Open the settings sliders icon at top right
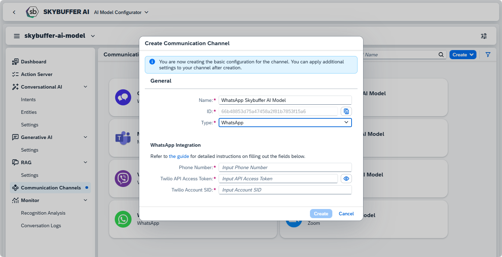This screenshot has width=502, height=257. (x=484, y=36)
